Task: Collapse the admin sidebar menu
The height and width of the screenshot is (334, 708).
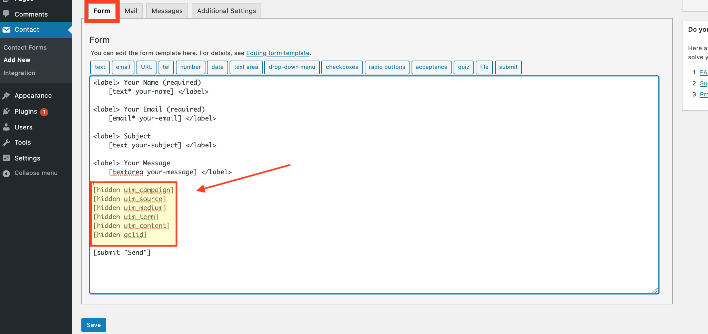Action: click(36, 173)
